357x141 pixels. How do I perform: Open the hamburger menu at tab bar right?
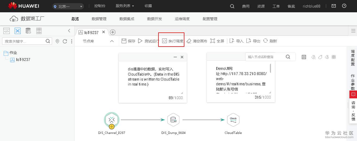353,31
